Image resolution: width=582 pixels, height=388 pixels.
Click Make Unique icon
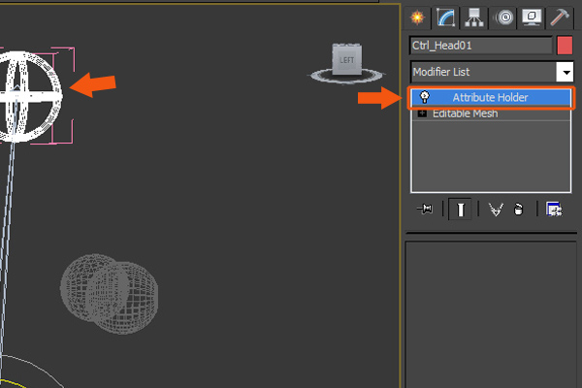(496, 210)
